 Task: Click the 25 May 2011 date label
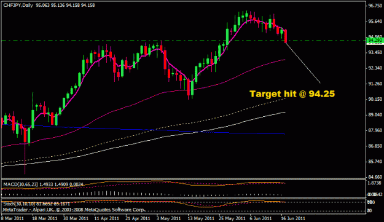click(232, 218)
